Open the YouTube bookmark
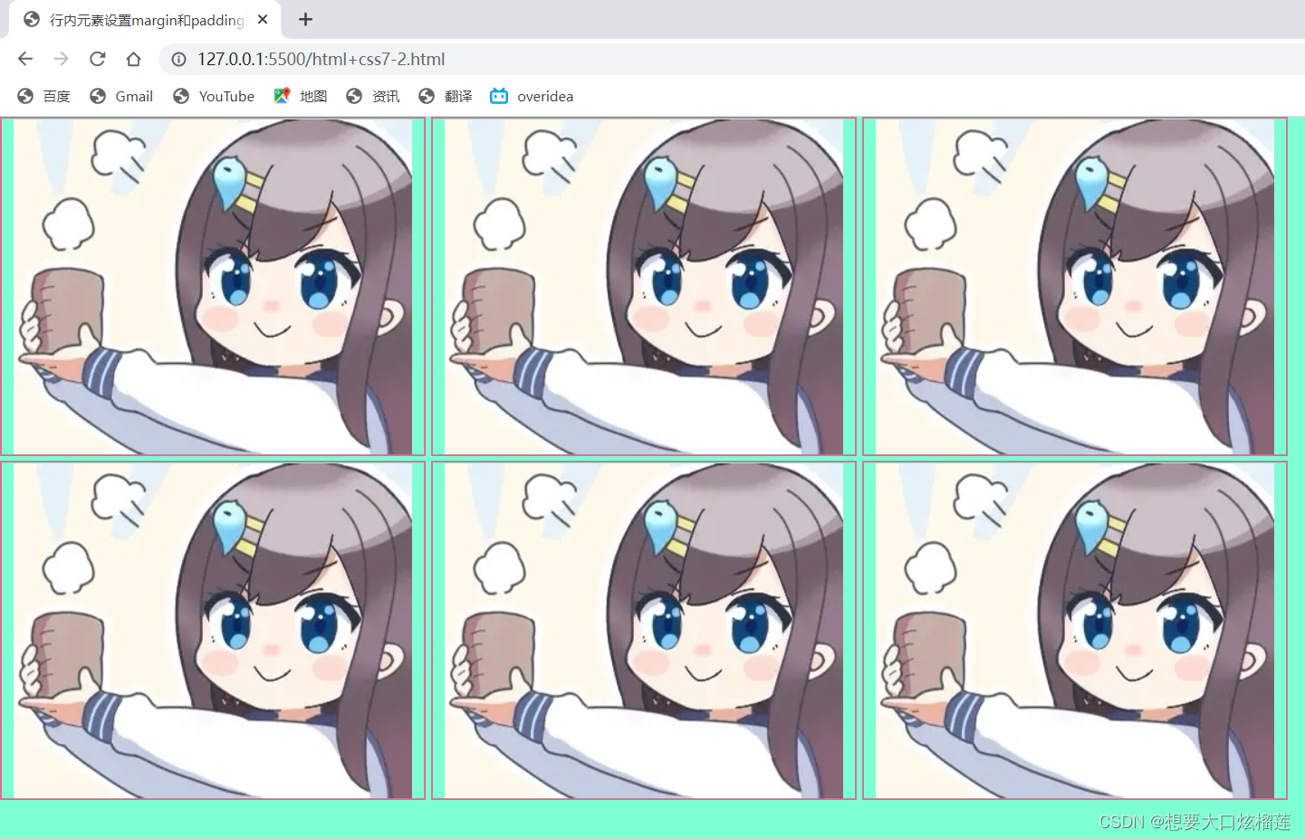This screenshot has height=839, width=1305. pos(214,96)
